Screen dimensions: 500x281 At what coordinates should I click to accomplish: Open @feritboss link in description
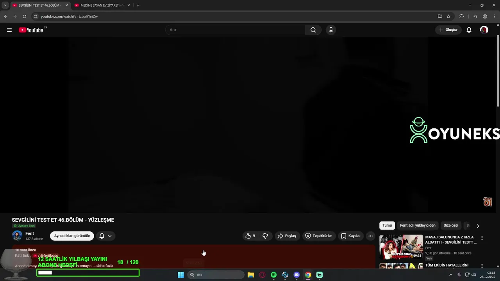(45, 256)
